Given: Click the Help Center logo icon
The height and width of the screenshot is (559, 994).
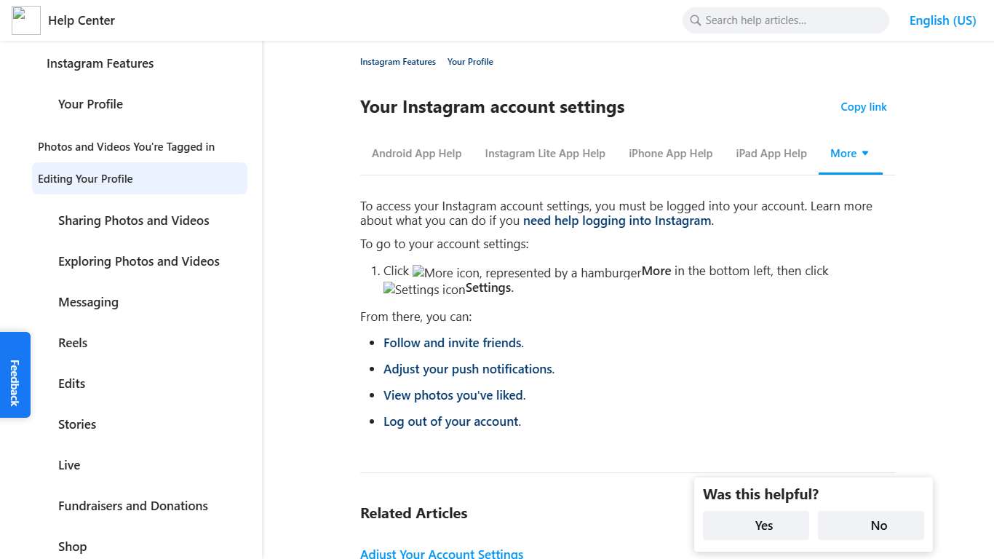Looking at the screenshot, I should [x=25, y=20].
